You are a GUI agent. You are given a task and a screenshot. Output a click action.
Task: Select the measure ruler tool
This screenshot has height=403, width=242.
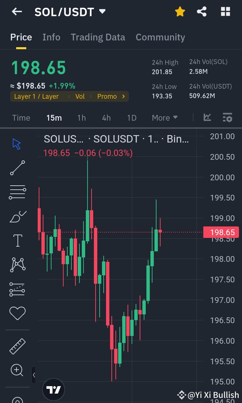point(17,346)
